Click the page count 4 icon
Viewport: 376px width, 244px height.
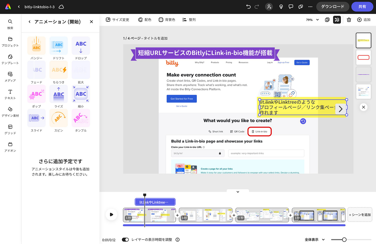pos(327,20)
